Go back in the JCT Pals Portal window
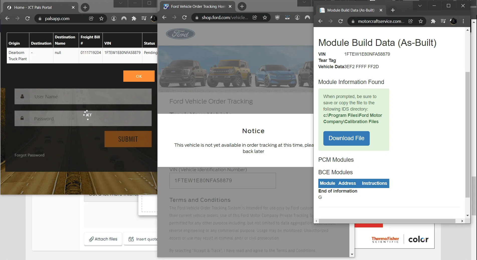The width and height of the screenshot is (477, 260). pyautogui.click(x=8, y=19)
